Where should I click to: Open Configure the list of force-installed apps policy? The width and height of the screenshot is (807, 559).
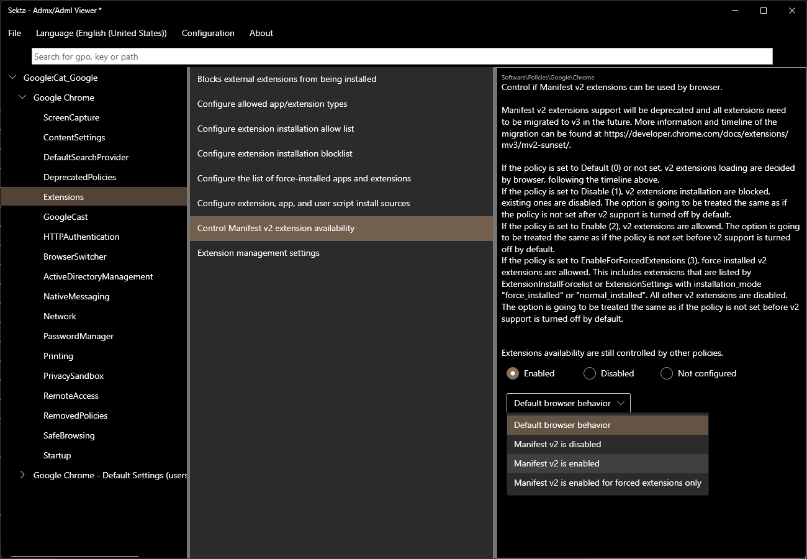(x=341, y=178)
